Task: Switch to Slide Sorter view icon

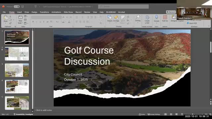Action: click(171, 114)
